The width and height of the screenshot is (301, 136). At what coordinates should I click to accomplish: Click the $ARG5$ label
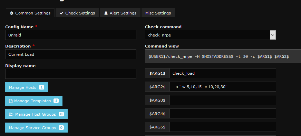tap(157, 127)
